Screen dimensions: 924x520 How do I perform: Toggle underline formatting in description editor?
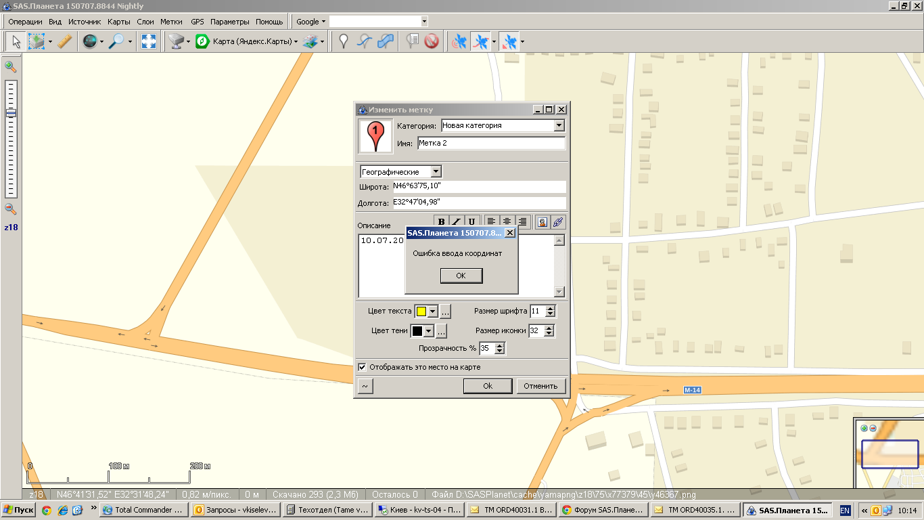coord(471,221)
